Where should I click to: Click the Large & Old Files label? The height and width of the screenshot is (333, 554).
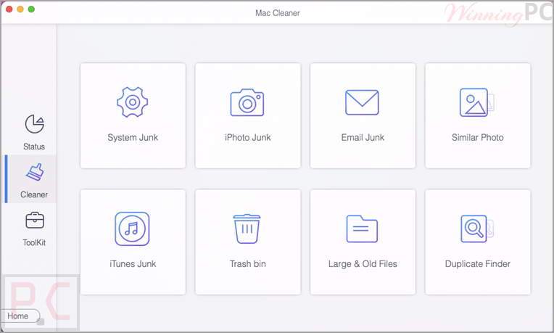[x=363, y=264]
